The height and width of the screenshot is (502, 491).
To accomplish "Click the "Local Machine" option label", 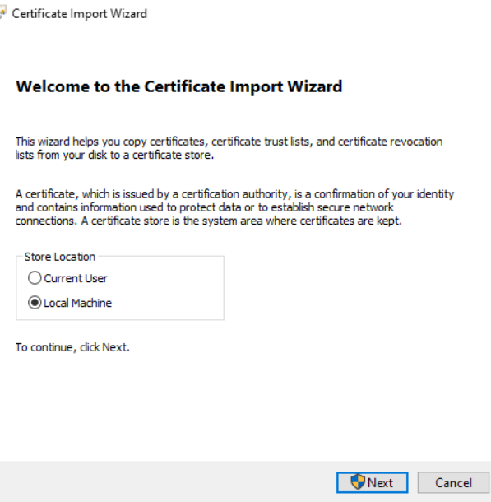I will point(78,303).
